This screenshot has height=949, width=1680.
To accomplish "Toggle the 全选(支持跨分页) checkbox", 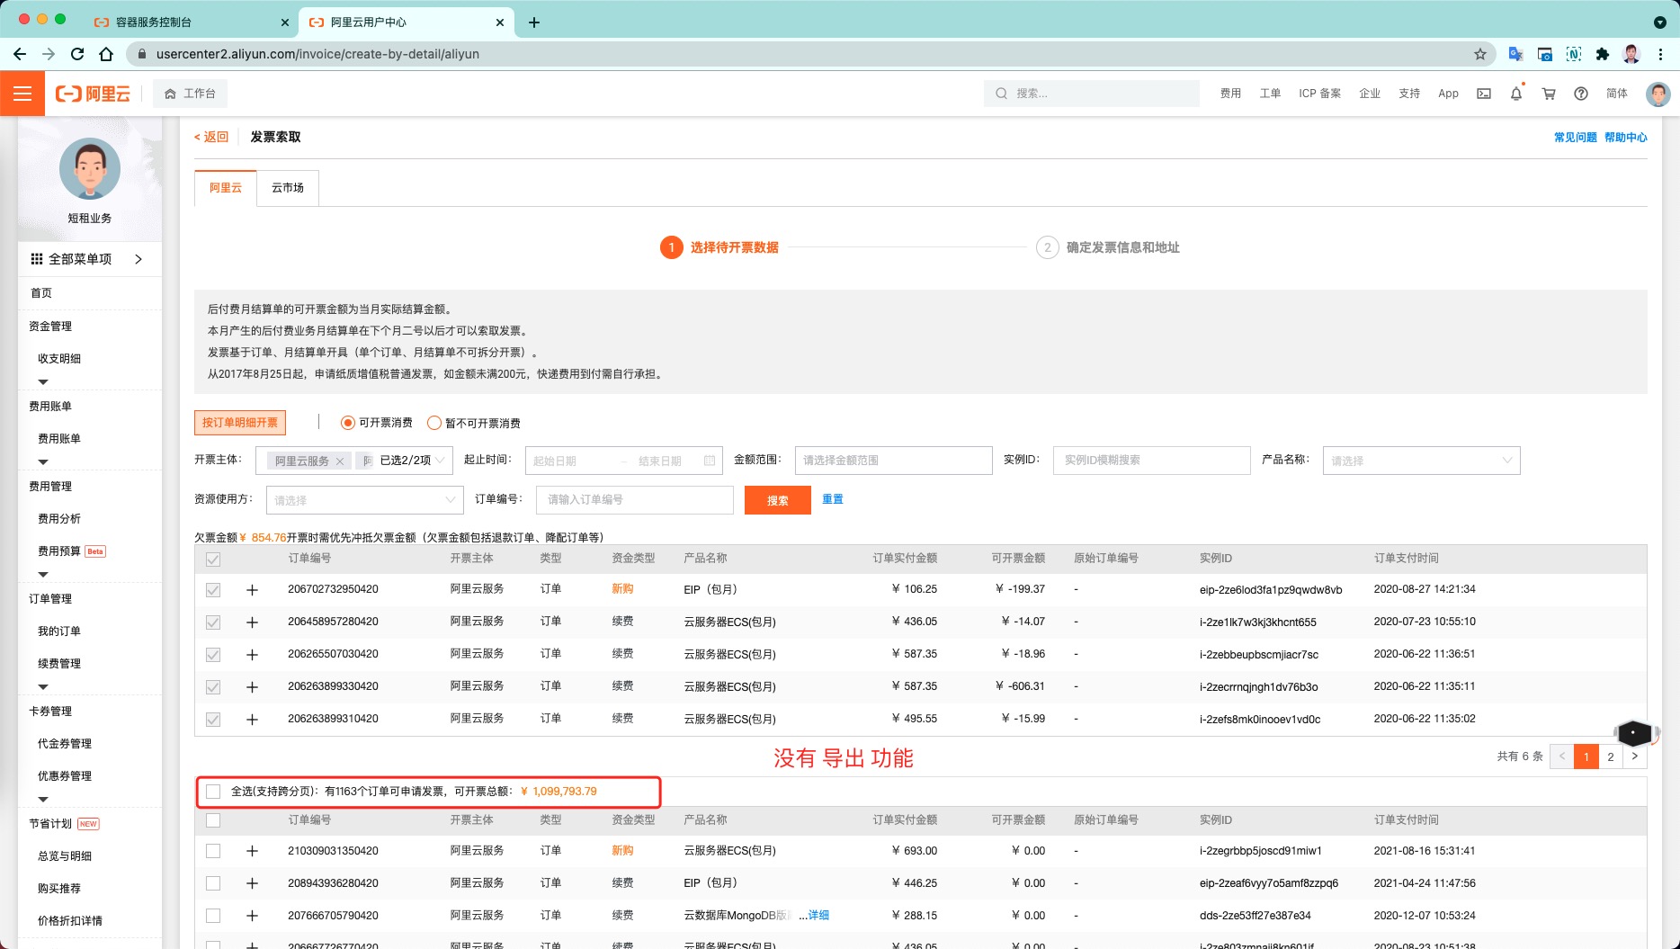I will coord(213,792).
